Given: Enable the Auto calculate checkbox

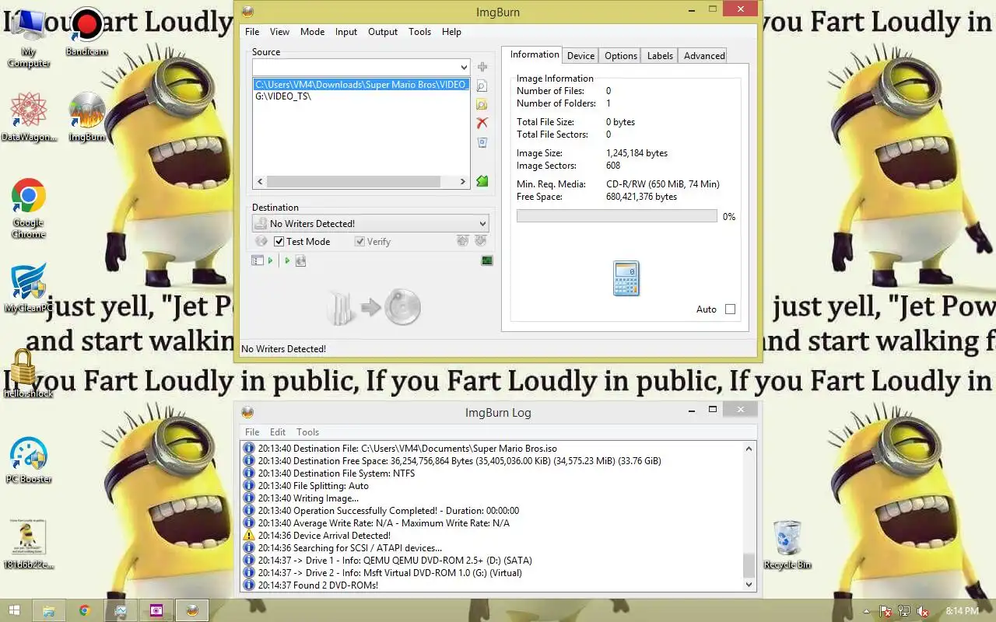Looking at the screenshot, I should click(x=730, y=309).
